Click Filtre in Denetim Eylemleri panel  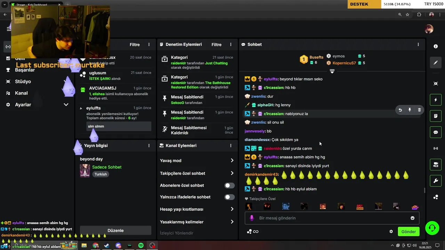(216, 44)
